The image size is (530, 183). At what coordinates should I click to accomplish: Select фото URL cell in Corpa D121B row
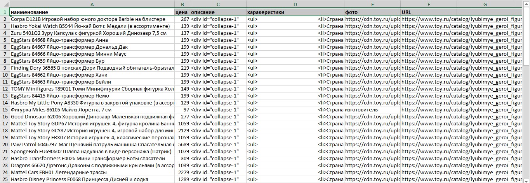(372, 19)
